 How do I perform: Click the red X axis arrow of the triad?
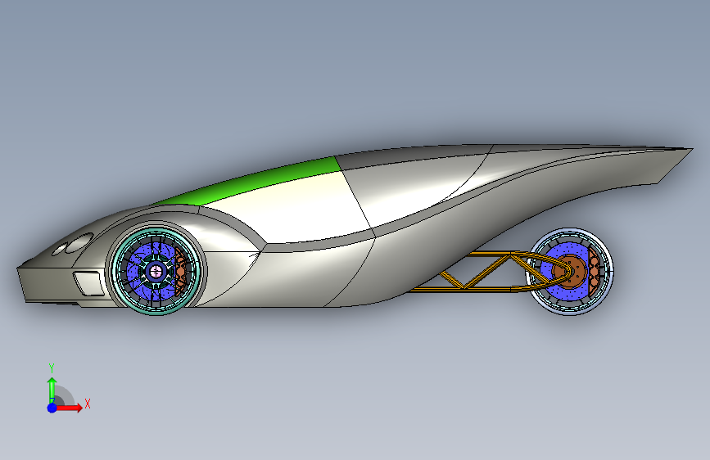coord(70,408)
